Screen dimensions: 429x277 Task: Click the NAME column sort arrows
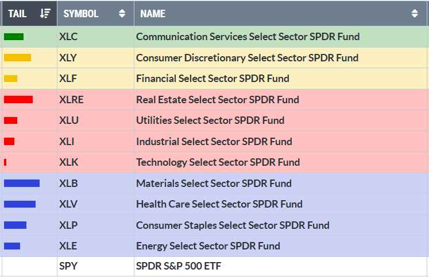(415, 13)
